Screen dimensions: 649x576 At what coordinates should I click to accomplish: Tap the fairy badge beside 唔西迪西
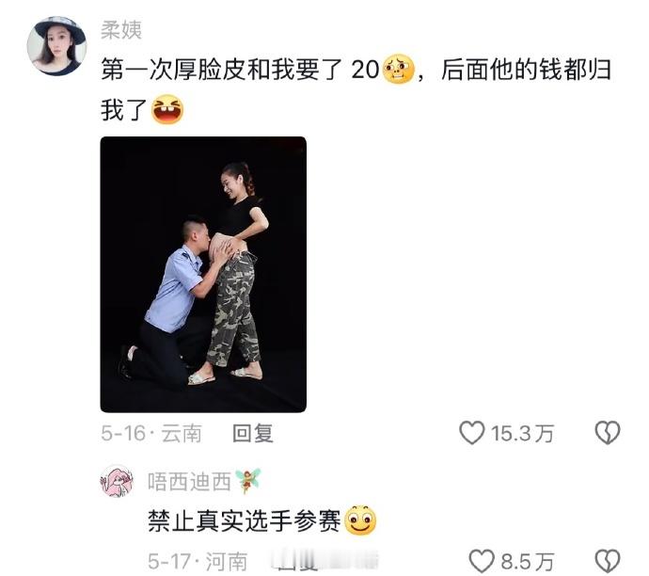click(x=248, y=480)
